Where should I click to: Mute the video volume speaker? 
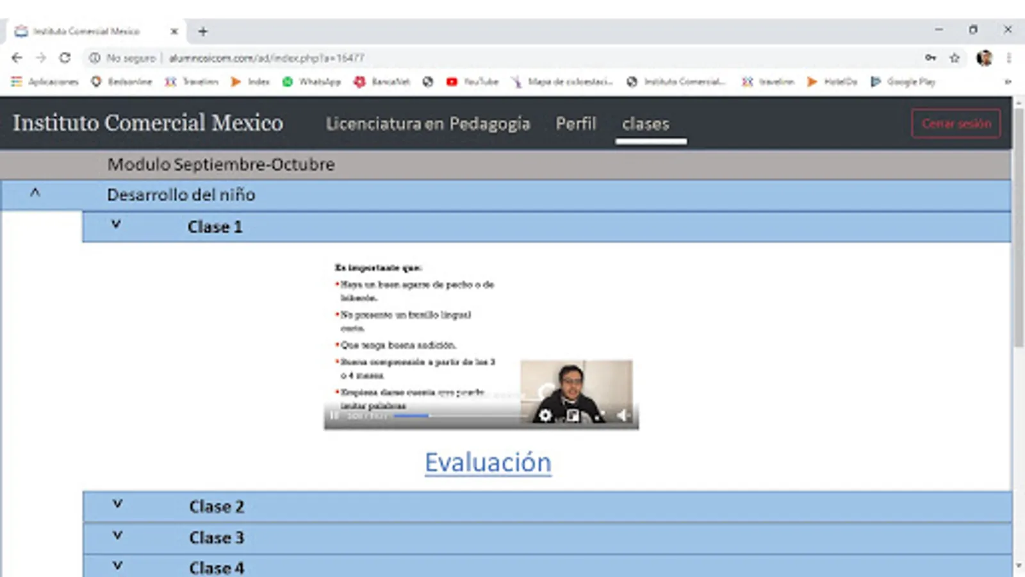(x=623, y=415)
